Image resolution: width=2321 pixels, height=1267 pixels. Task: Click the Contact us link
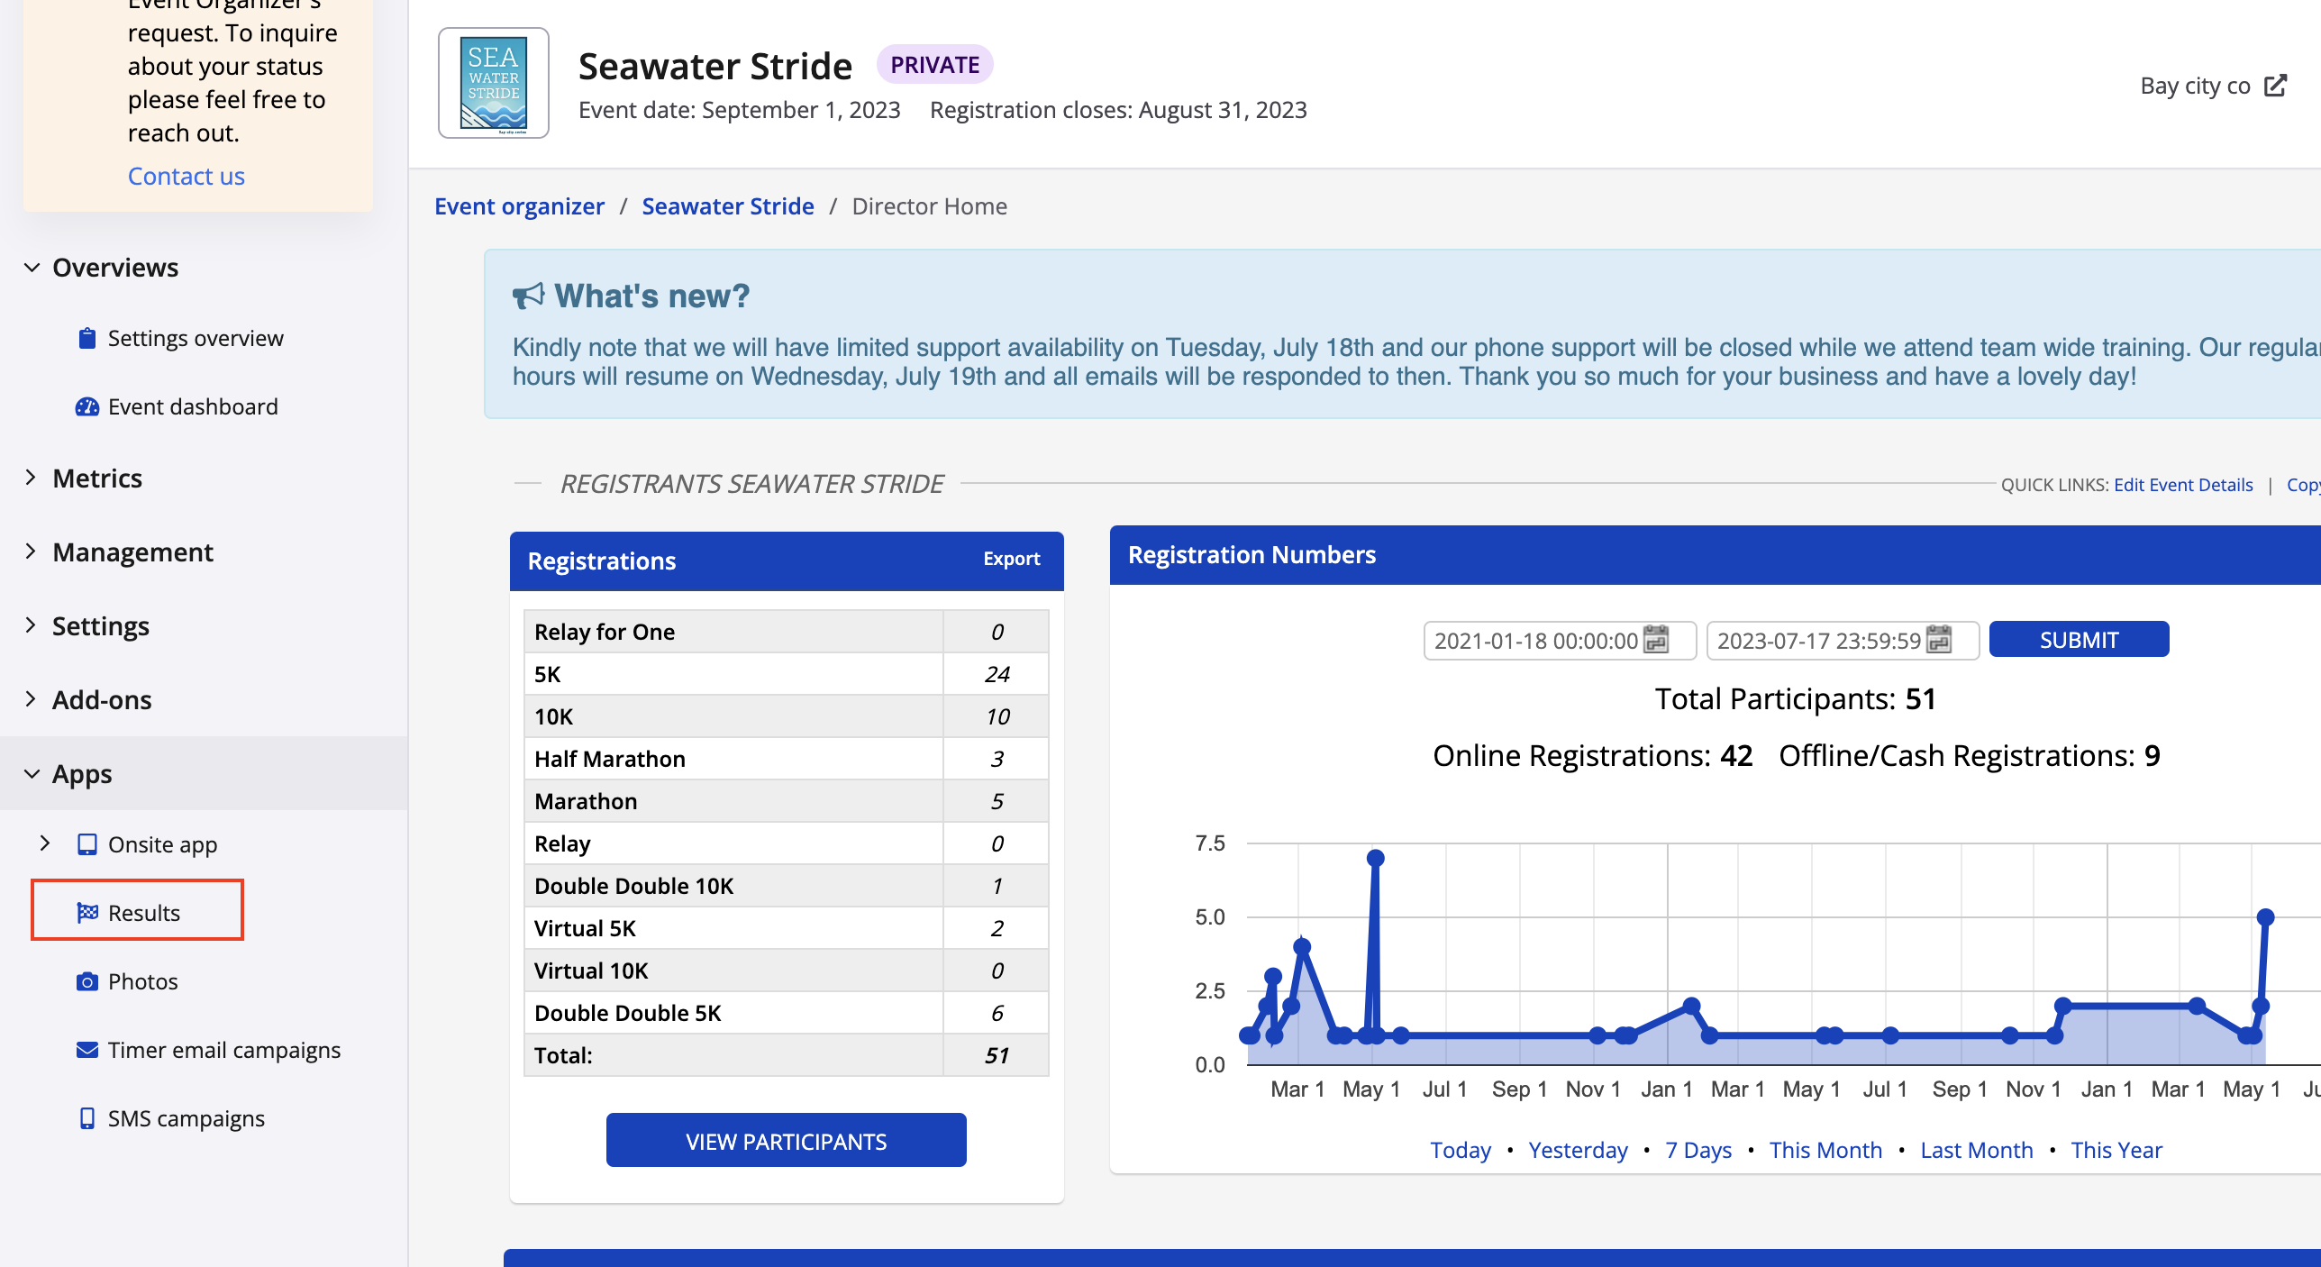click(186, 176)
